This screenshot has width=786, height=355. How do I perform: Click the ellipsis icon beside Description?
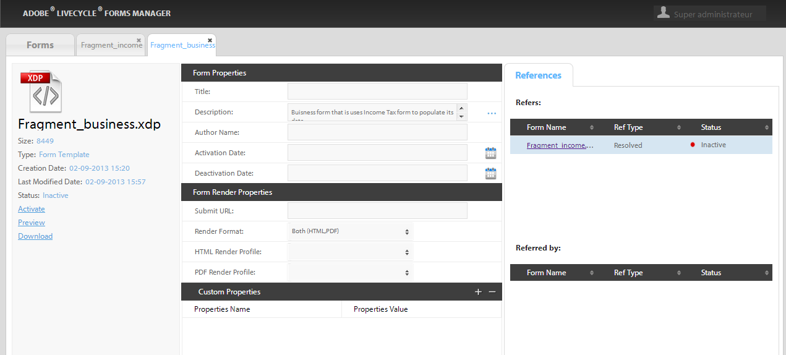tap(492, 113)
